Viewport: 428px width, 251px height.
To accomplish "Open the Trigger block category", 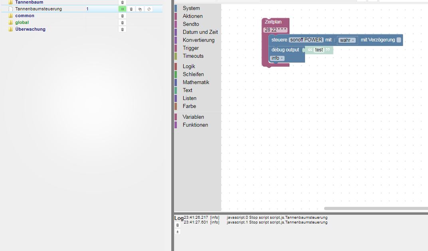I will tap(190, 48).
